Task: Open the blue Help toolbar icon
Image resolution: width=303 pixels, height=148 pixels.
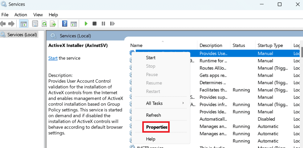Action: pos(65,24)
